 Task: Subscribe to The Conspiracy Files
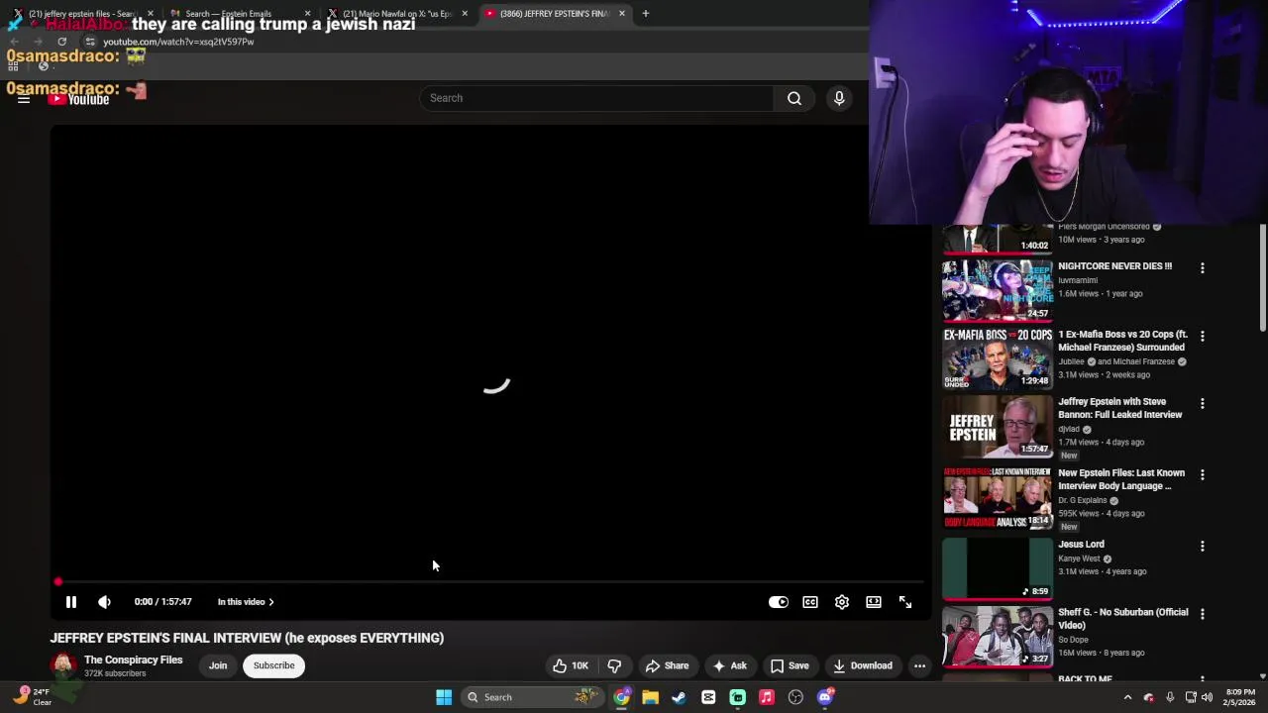(273, 665)
